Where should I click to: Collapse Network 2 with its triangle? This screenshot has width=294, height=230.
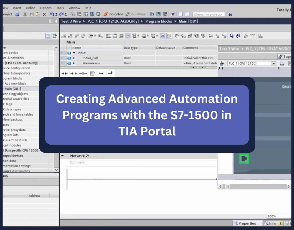(63, 156)
